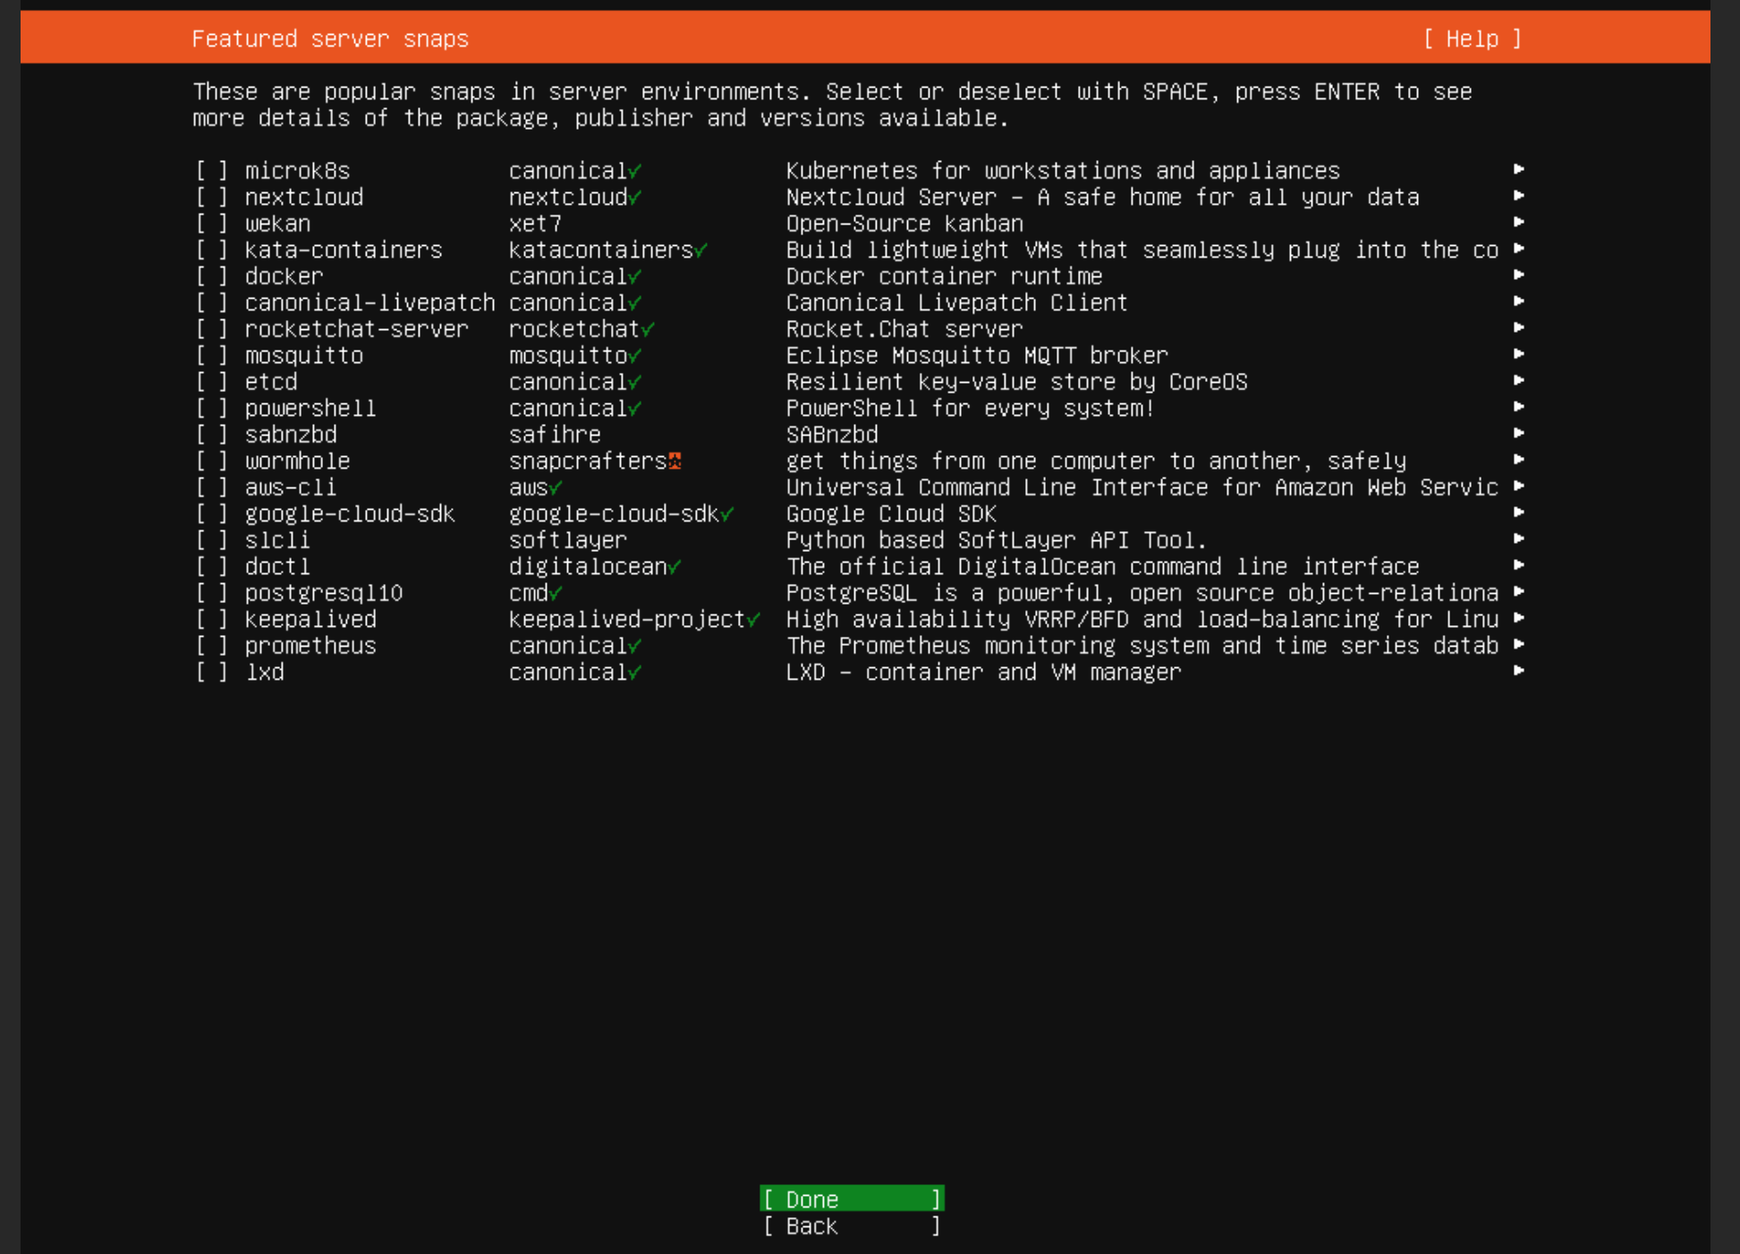Open details arrow for microk8s

pos(1519,169)
